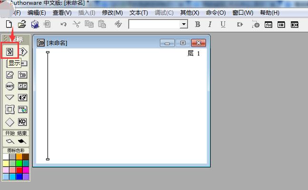The width and height of the screenshot is (308, 190).
Task: Open the 命令(O) menu
Action: (216, 13)
